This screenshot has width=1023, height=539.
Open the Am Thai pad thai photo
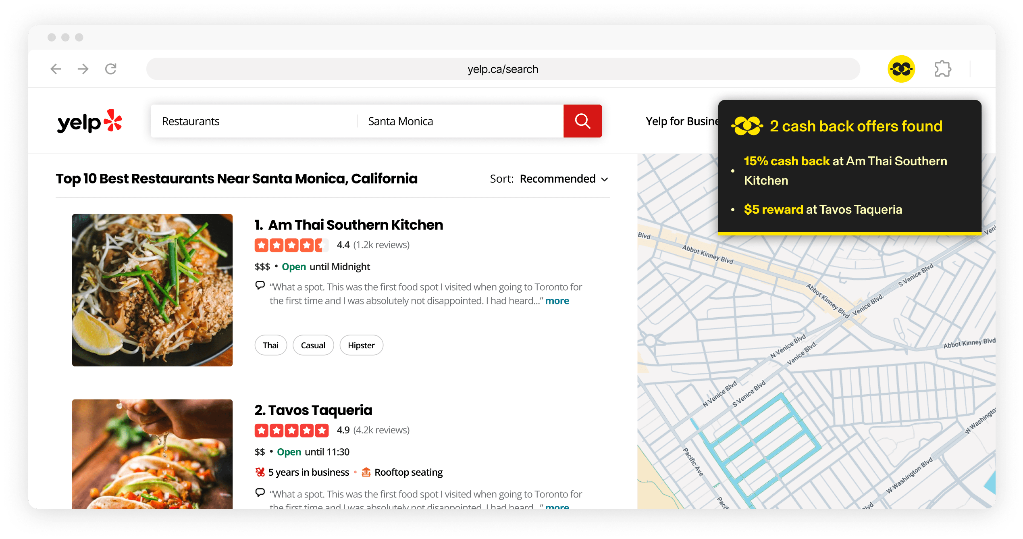(x=152, y=290)
